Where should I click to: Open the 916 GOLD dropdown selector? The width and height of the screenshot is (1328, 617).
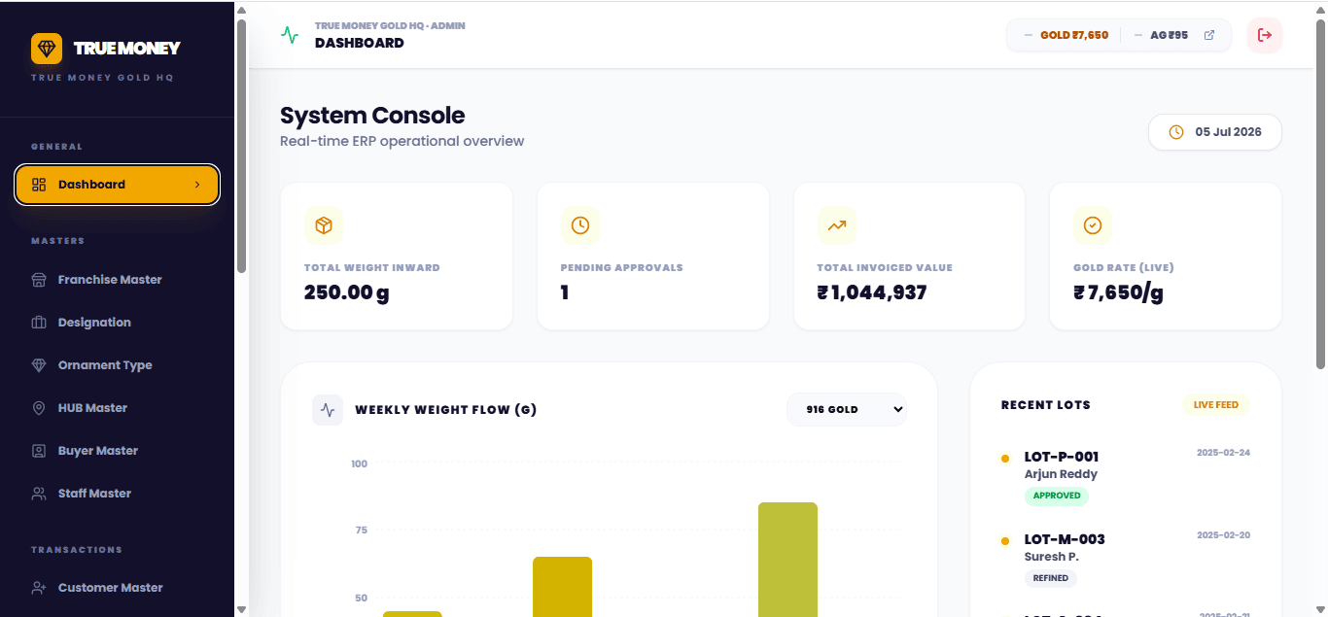coord(847,410)
